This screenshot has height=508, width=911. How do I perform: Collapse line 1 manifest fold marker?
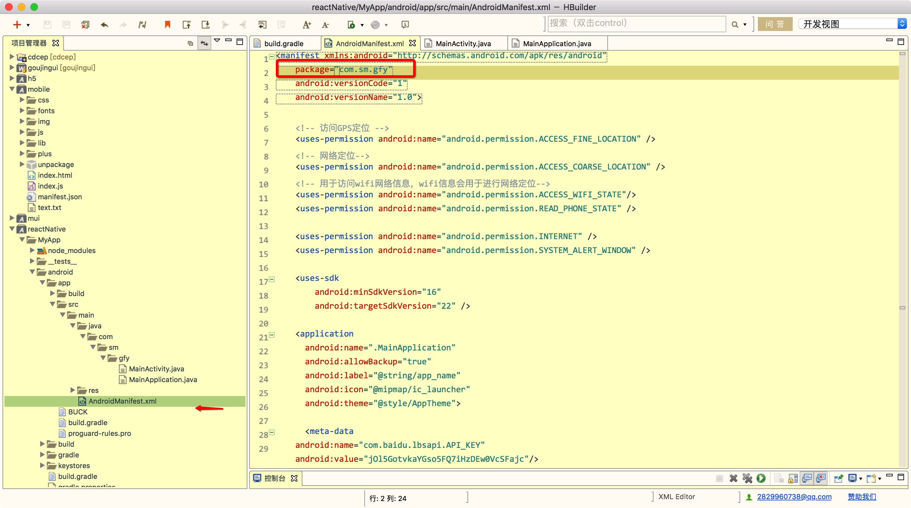coord(272,56)
